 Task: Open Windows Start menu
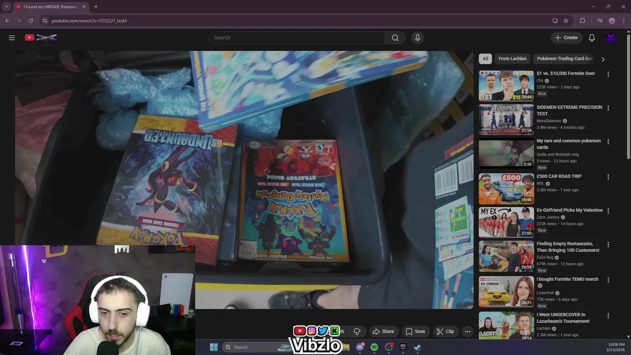tap(213, 347)
